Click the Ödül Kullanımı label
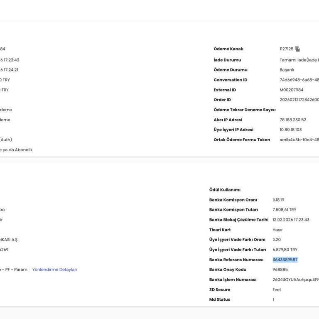The height and width of the screenshot is (319, 319). [225, 189]
